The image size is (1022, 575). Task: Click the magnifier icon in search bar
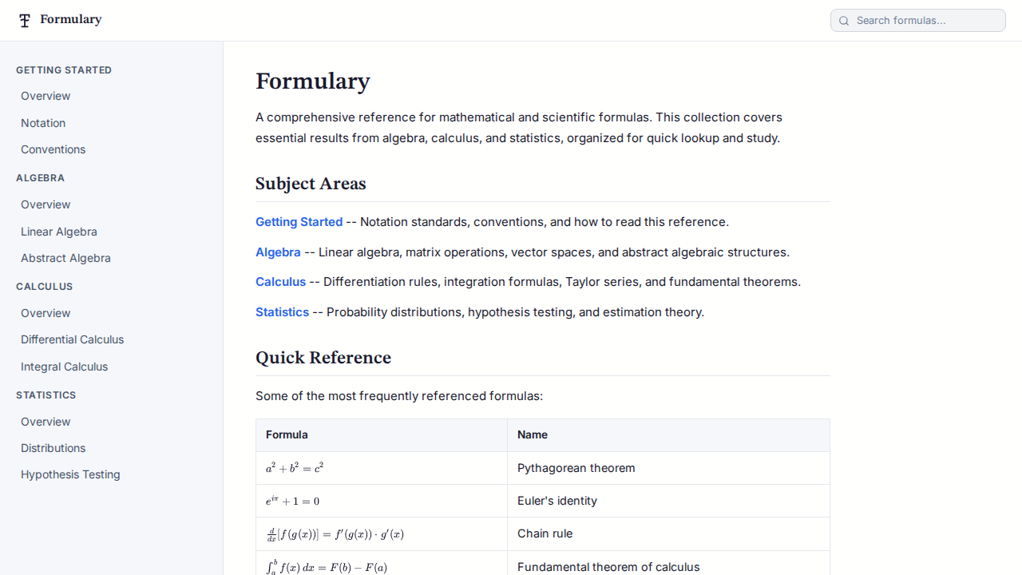[844, 21]
